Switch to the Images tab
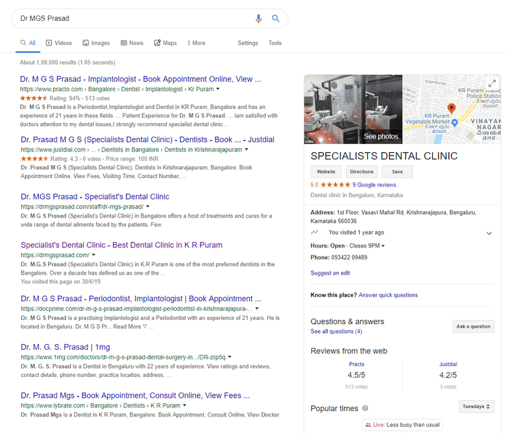 [x=96, y=43]
